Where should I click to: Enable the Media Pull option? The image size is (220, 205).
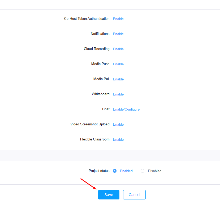pyautogui.click(x=118, y=79)
